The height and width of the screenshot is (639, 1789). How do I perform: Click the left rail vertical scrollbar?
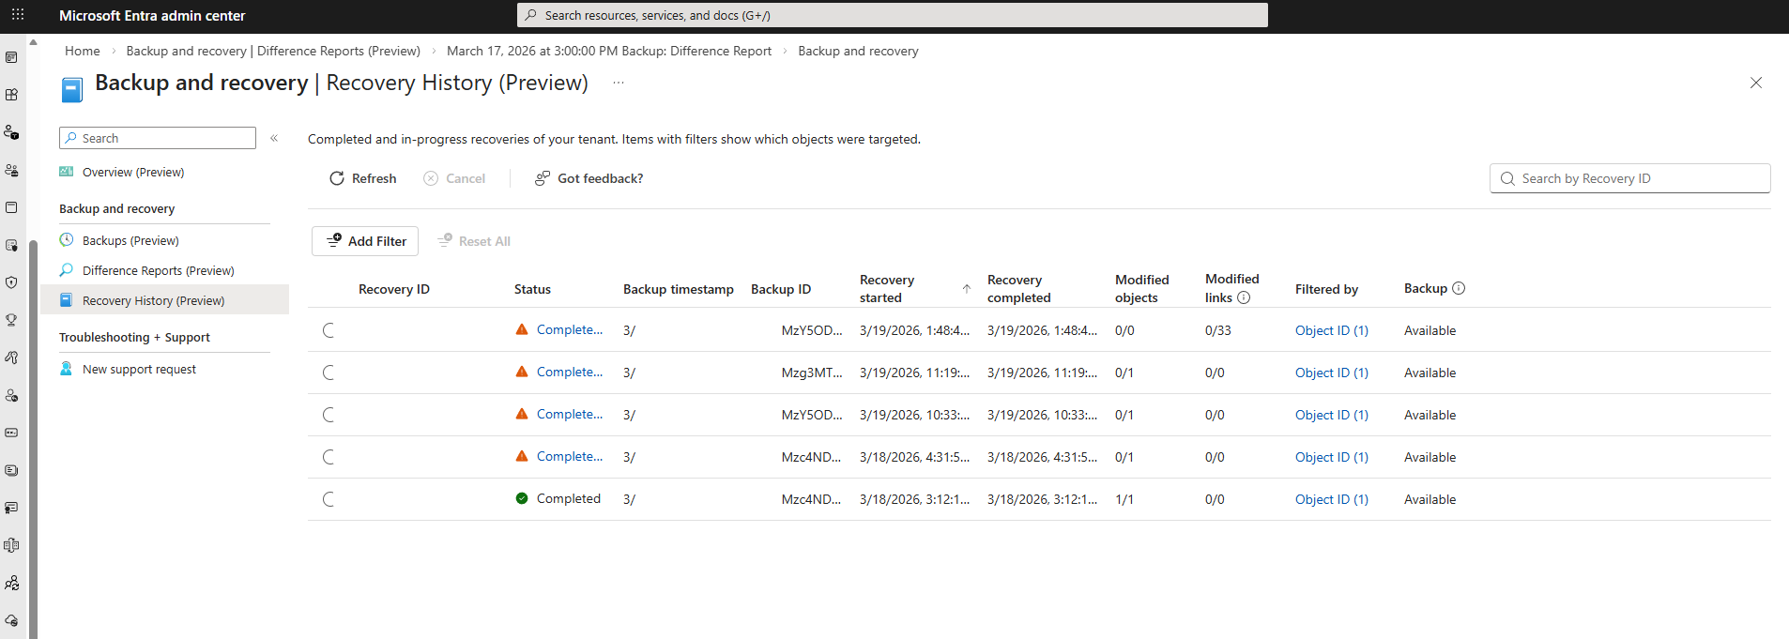tap(33, 439)
